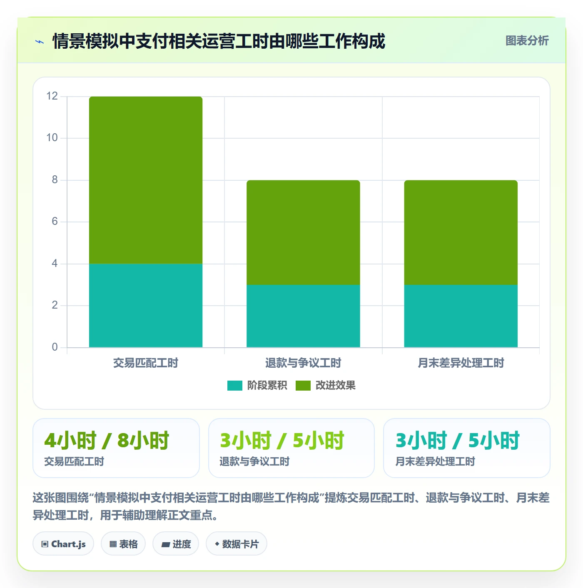Click the 数据卡片 tag
This screenshot has width=583, height=588.
point(237,544)
